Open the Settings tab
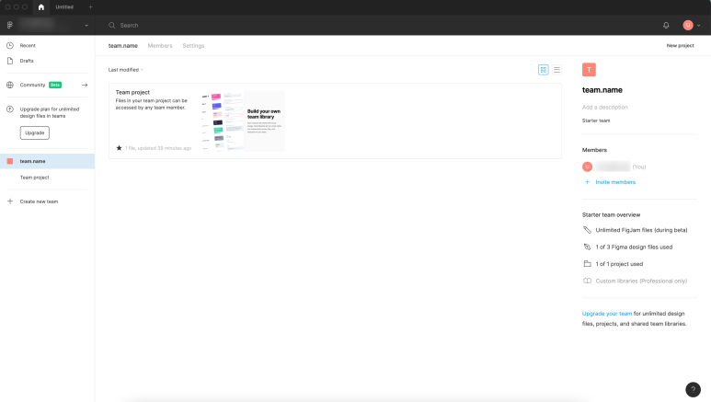711x402 pixels. [193, 45]
